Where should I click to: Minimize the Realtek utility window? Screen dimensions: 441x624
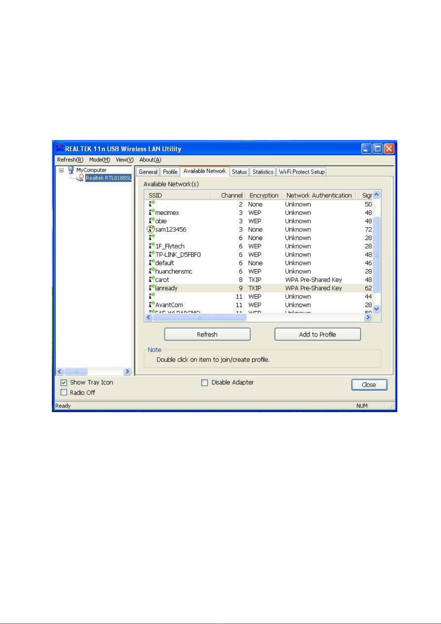(366, 149)
